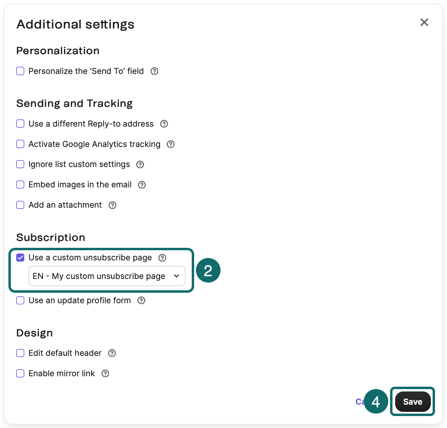Tick Activate Google Analytics tracking checkbox
This screenshot has width=447, height=428.
[x=20, y=144]
